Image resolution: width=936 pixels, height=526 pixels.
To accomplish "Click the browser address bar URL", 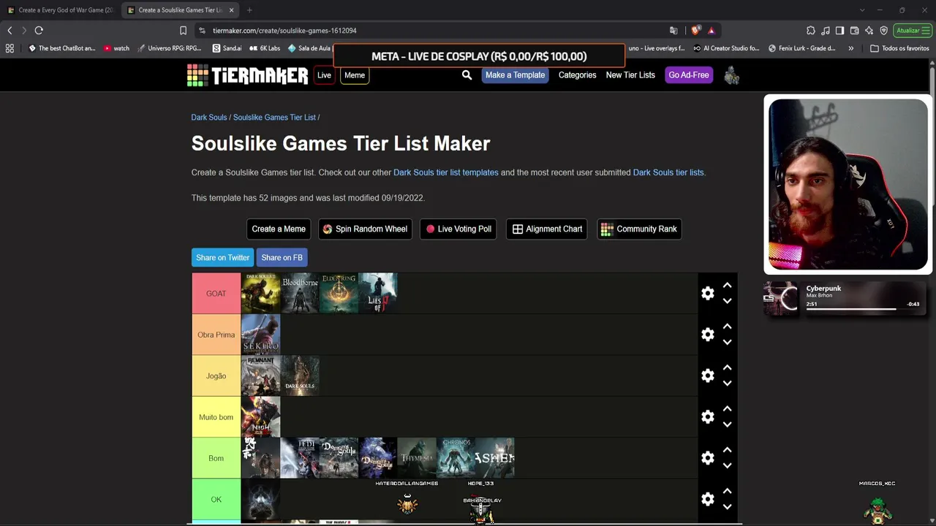I will 284,31.
